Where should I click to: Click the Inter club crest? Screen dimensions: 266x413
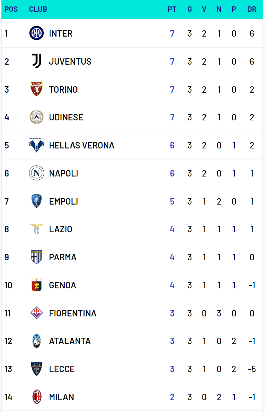(x=36, y=33)
